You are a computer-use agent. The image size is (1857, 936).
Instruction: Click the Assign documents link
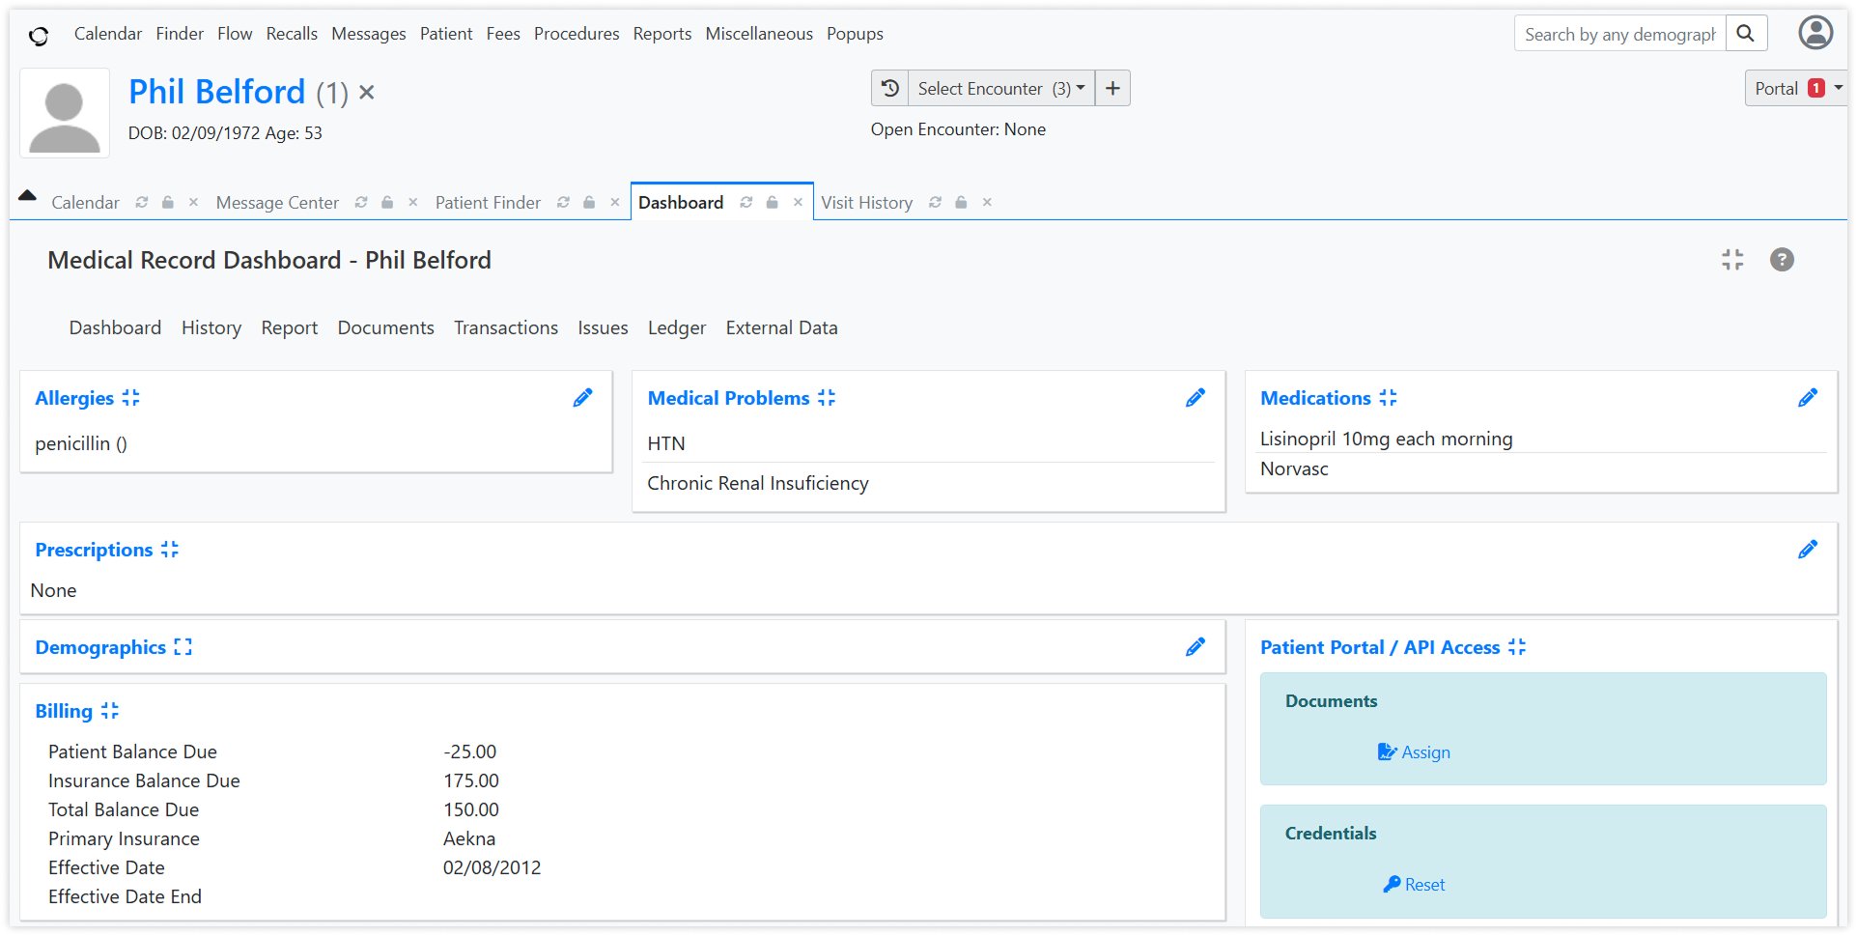click(1414, 752)
